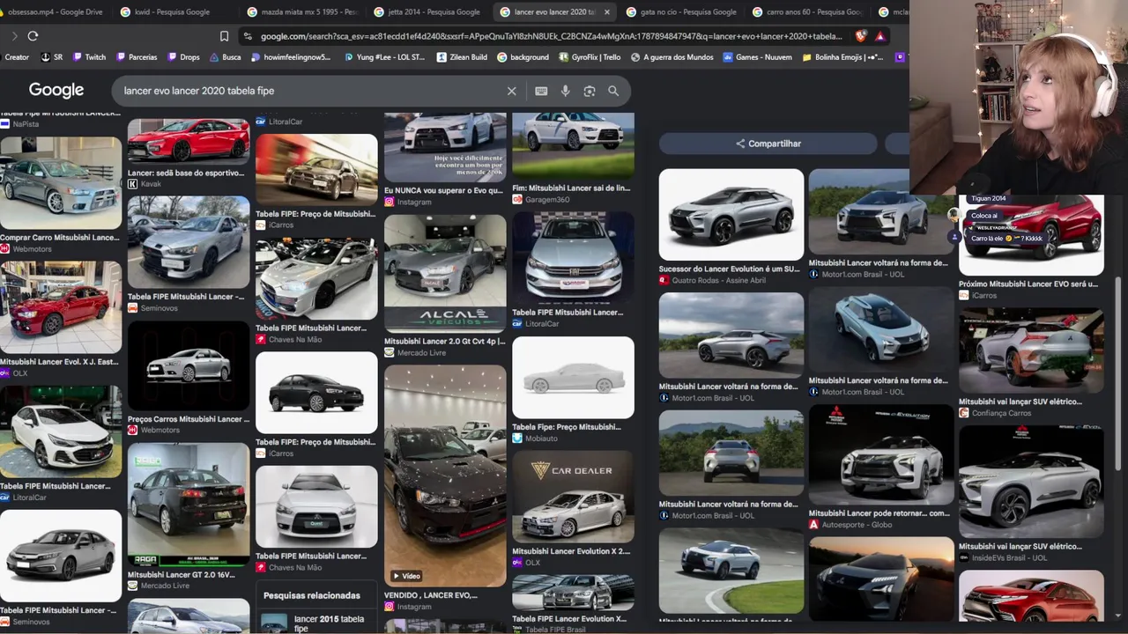Open the Zilean Build bookmark
Image resolution: width=1128 pixels, height=634 pixels.
coord(460,57)
